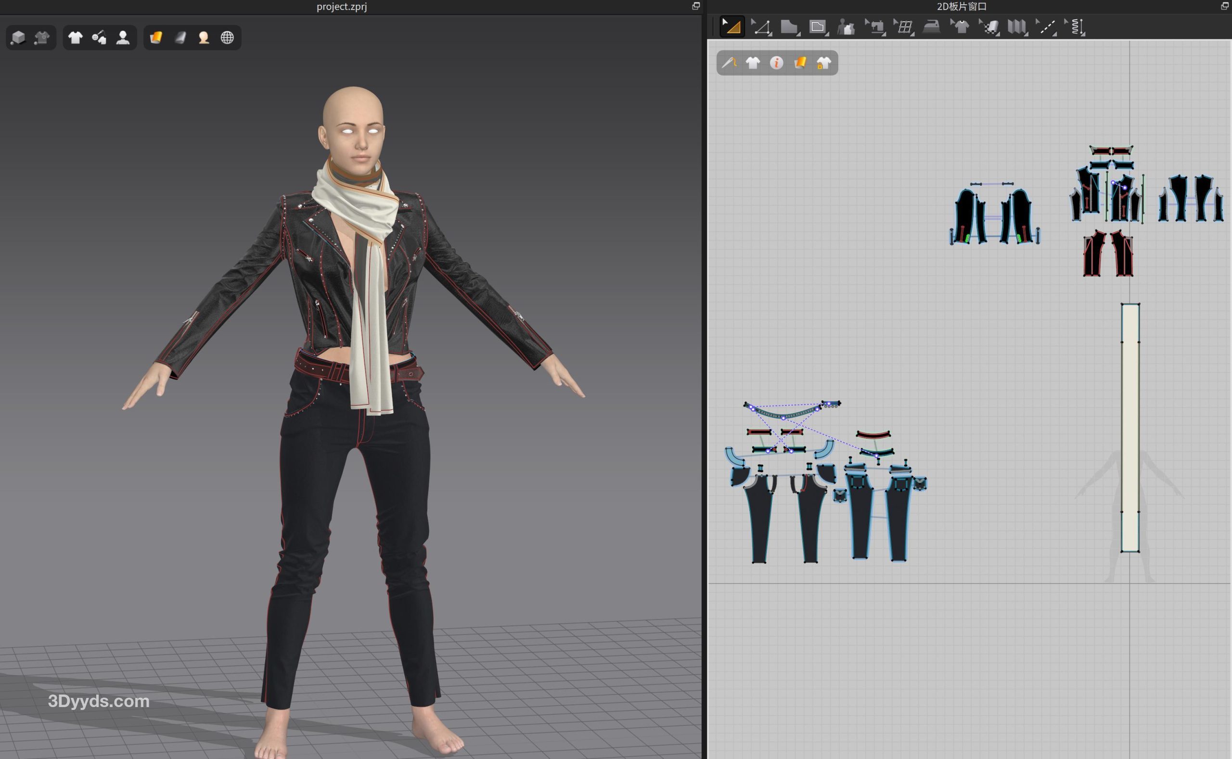Toggle 2D pattern lock T-shirt icon
The height and width of the screenshot is (759, 1232).
tap(824, 63)
